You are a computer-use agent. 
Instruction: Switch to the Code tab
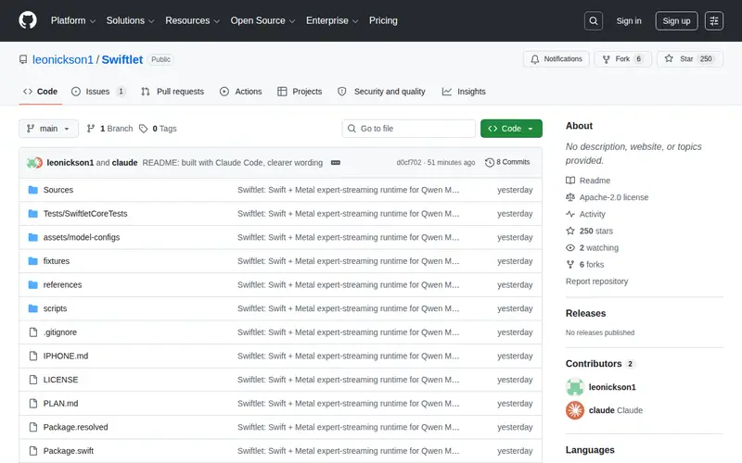(x=41, y=92)
